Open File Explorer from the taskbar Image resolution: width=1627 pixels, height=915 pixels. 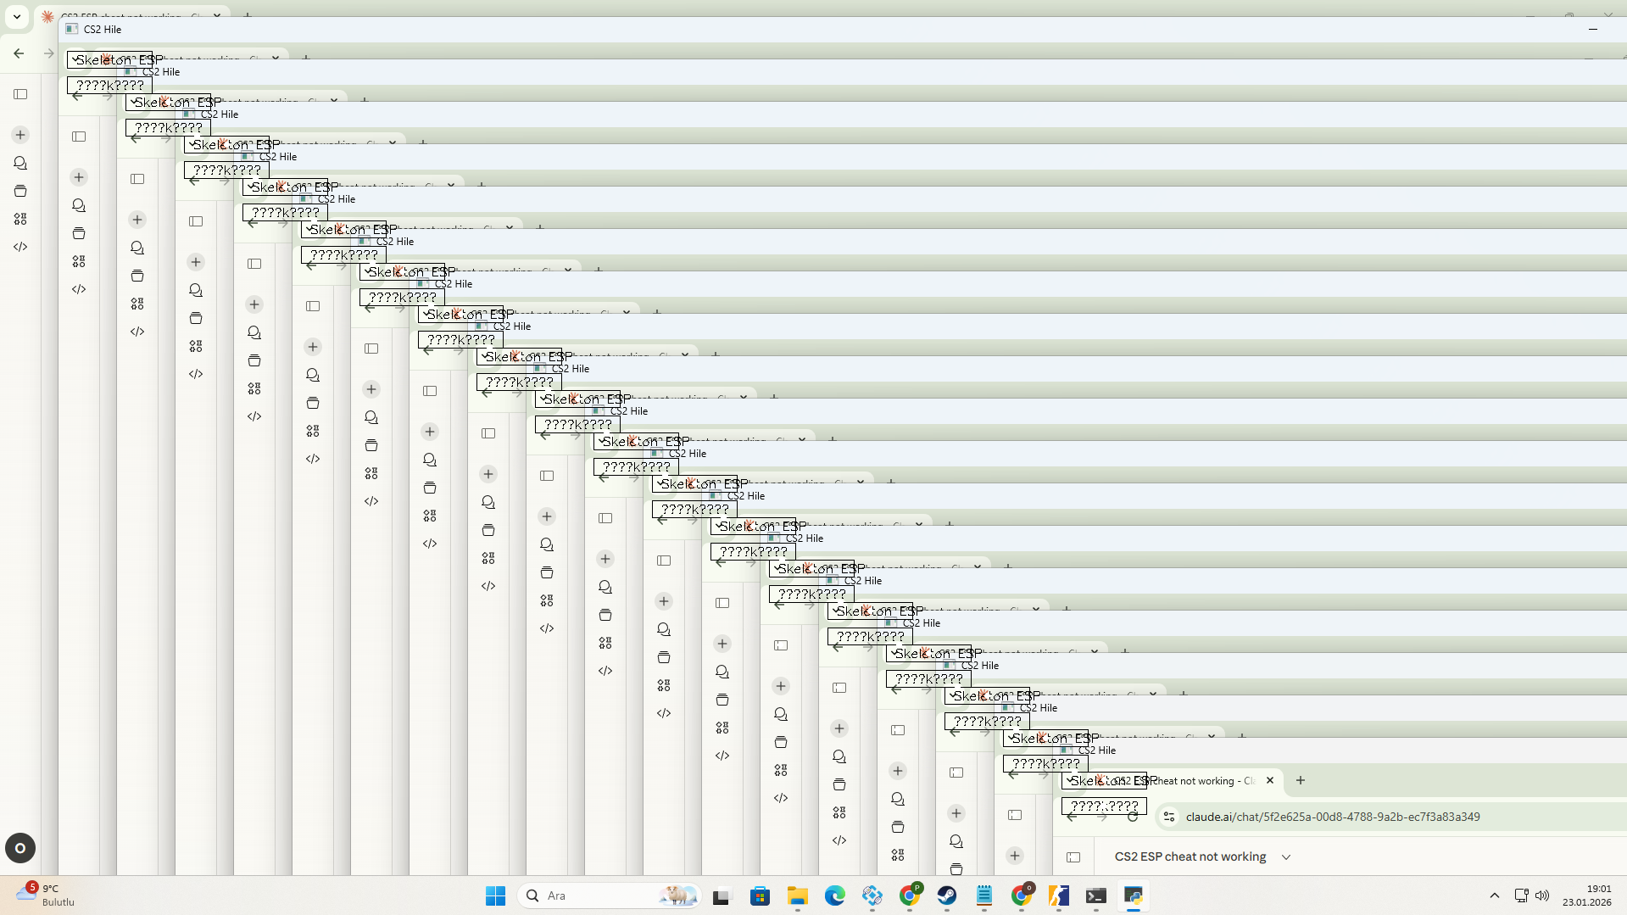(798, 895)
